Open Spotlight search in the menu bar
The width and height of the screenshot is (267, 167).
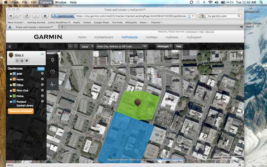pos(261,2)
